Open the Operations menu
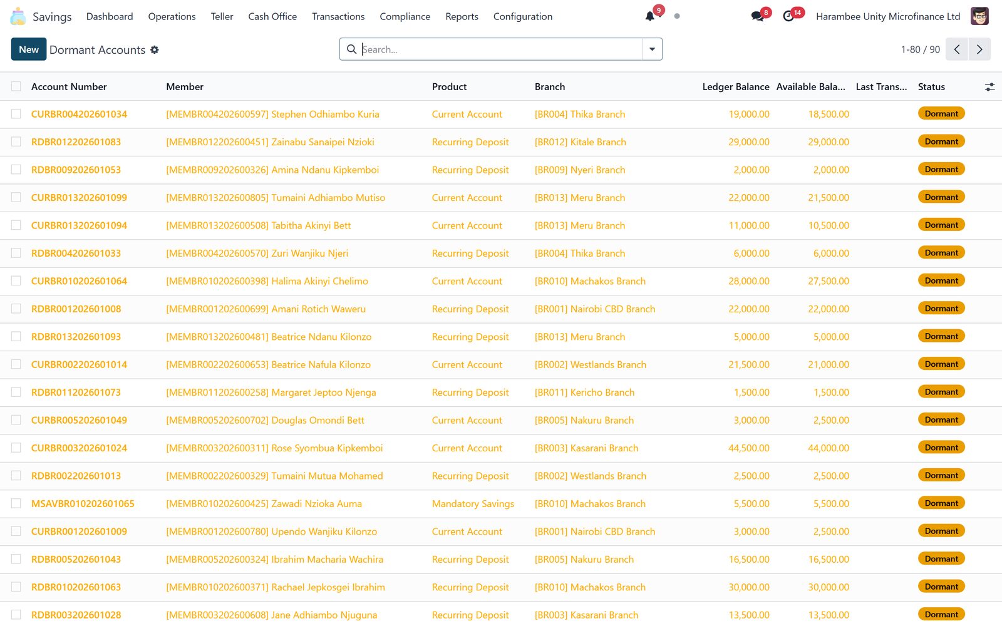Screen dimensions: 1002x626 pyautogui.click(x=172, y=16)
